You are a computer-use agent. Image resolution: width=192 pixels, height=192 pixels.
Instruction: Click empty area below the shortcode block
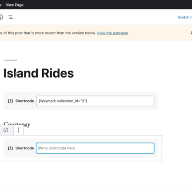click(85, 176)
